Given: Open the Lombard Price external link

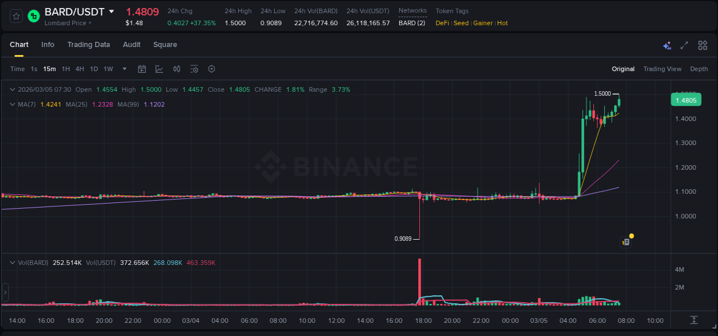Looking at the screenshot, I should click(70, 23).
